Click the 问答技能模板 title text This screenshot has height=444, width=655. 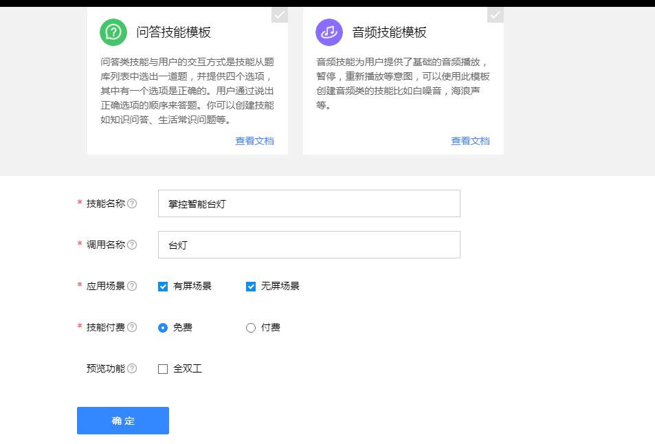[173, 32]
